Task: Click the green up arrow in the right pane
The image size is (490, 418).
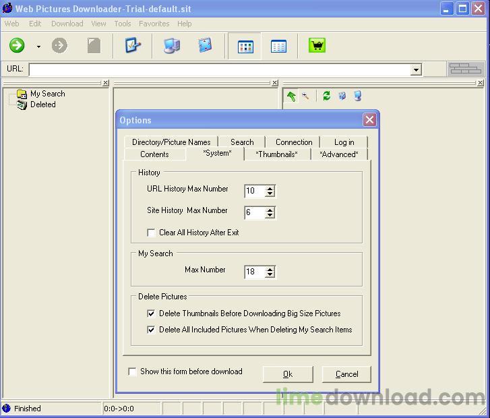Action: [x=291, y=96]
